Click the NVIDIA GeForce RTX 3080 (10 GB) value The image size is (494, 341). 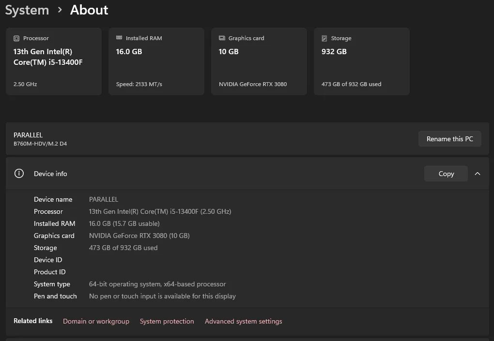click(139, 236)
